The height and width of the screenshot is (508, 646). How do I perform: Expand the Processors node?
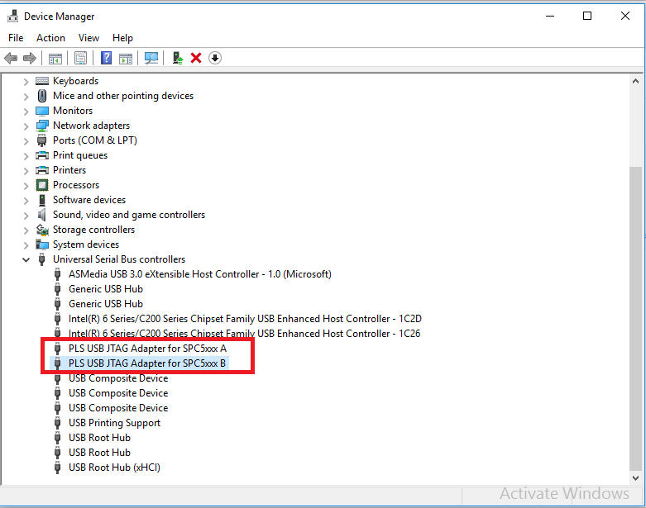click(26, 186)
